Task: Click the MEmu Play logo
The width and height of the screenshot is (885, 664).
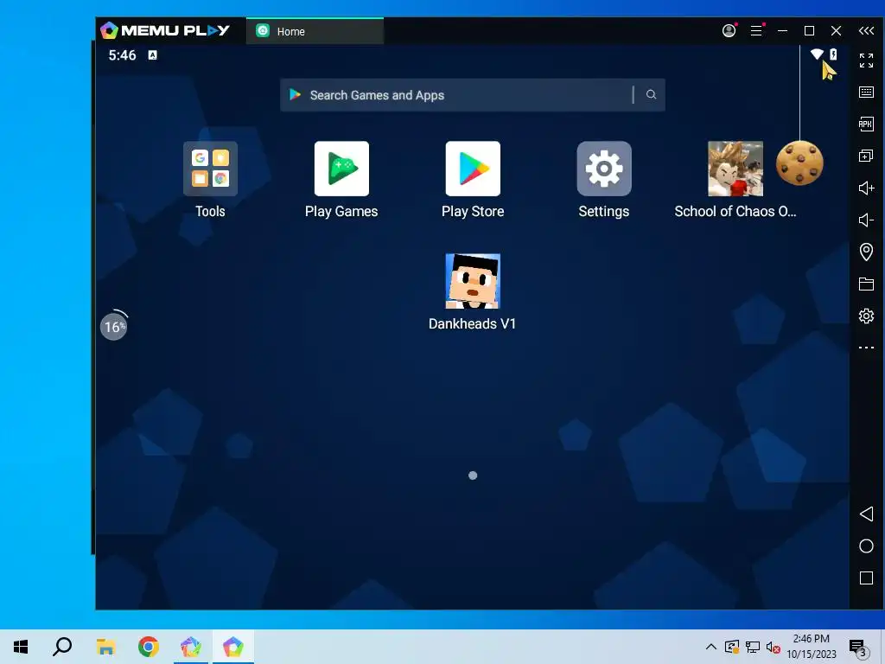Action: click(x=165, y=30)
